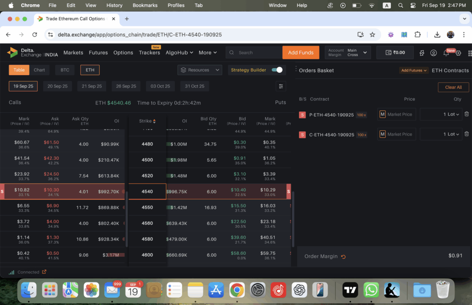472x305 pixels.
Task: Open the Options item in navigation bar
Action: pyautogui.click(x=123, y=53)
